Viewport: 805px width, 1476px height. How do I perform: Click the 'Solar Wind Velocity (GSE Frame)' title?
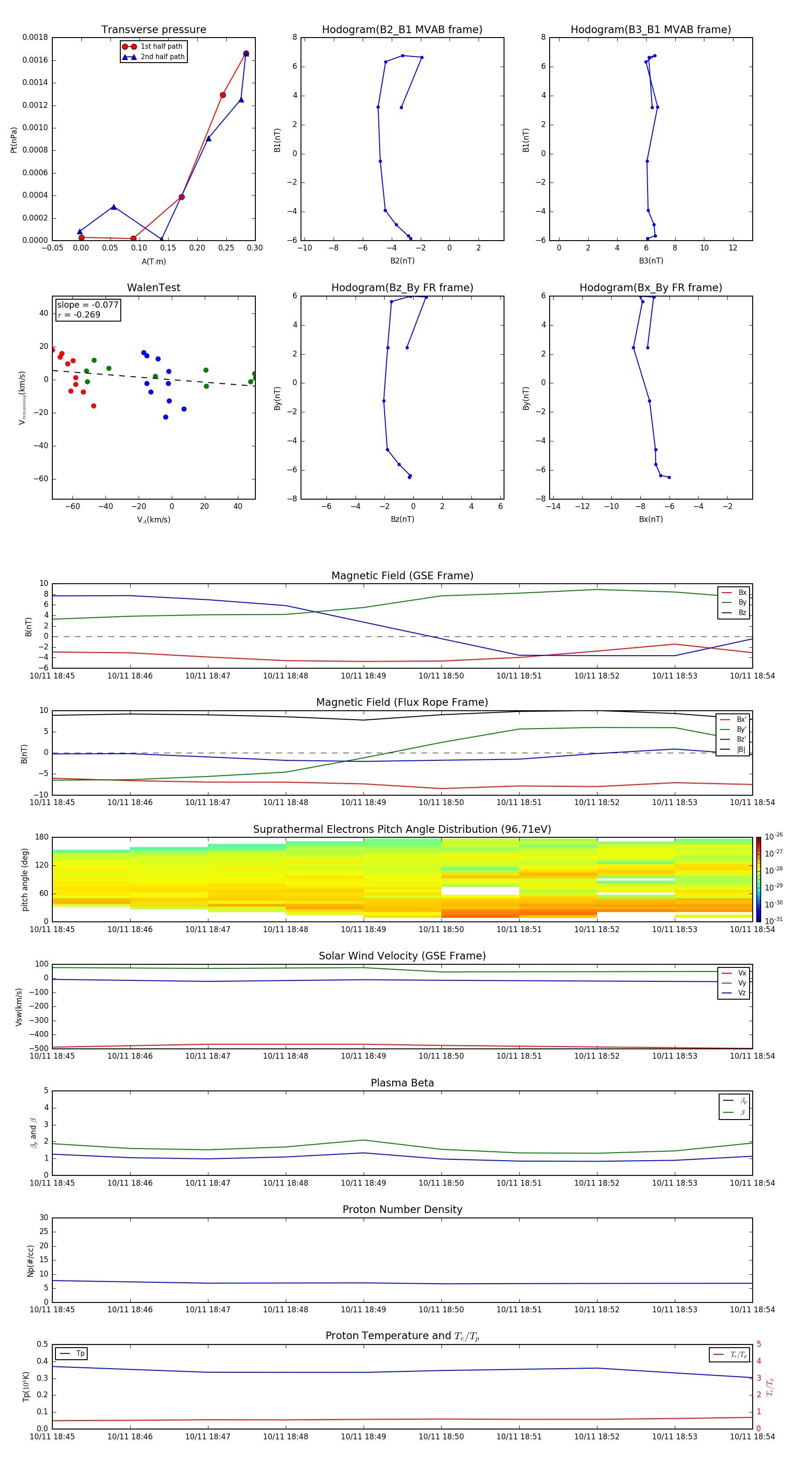click(402, 956)
